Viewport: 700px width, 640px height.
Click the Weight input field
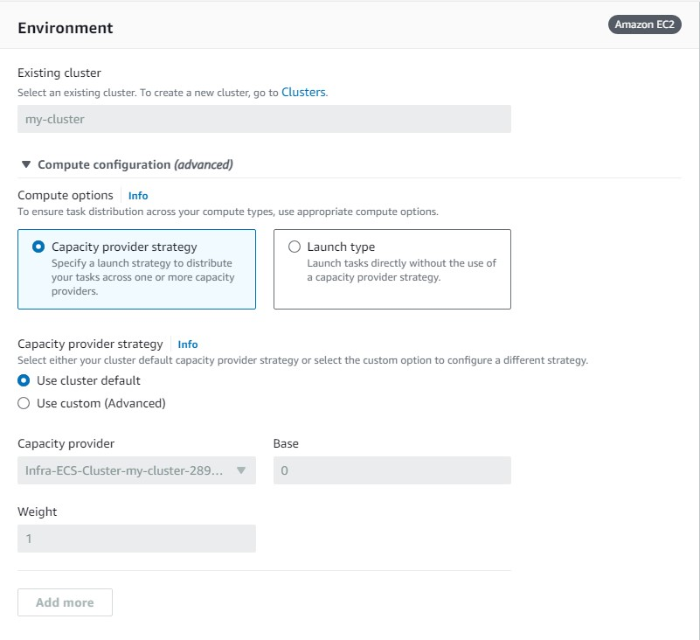tap(135, 538)
